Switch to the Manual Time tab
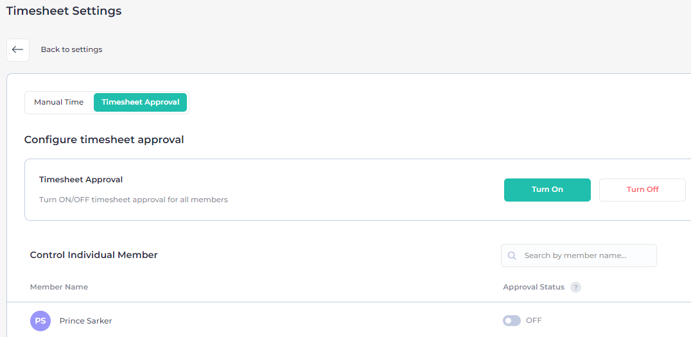 coord(59,102)
